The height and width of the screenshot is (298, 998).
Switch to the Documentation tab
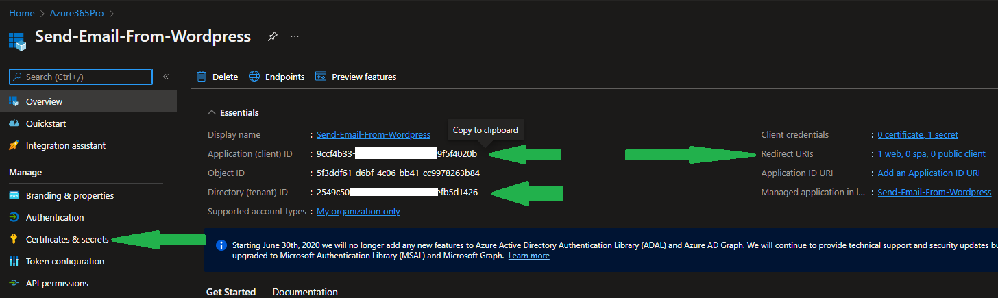coord(305,292)
